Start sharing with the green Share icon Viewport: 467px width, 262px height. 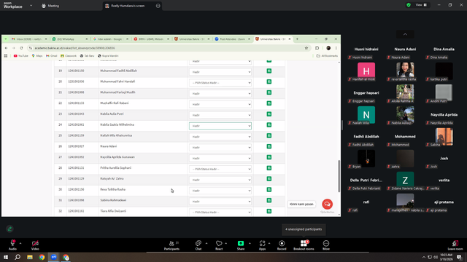pyautogui.click(x=241, y=245)
